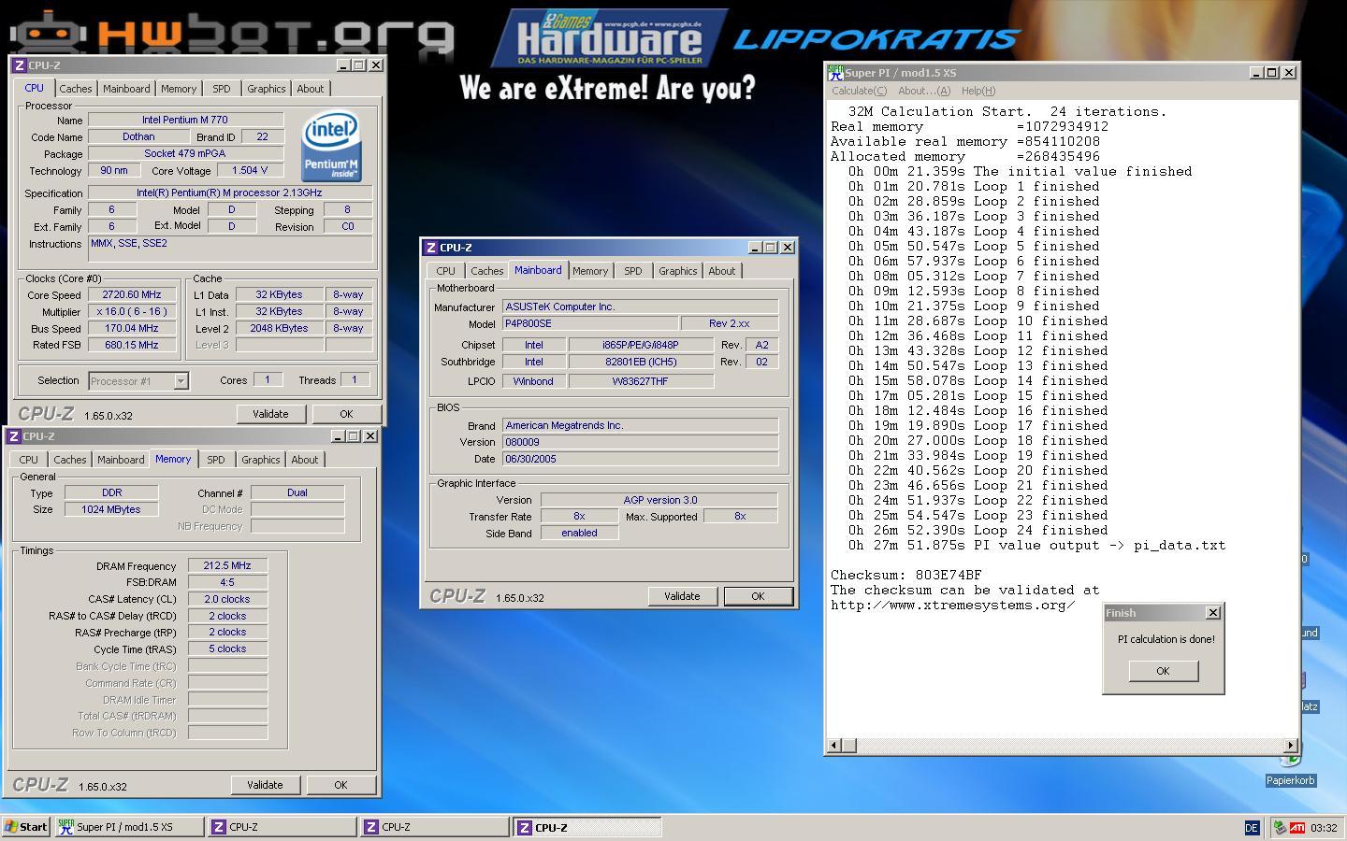Viewport: 1347px width, 841px height.
Task: Select CPU tab in the bottom Memory window
Action: click(x=29, y=460)
